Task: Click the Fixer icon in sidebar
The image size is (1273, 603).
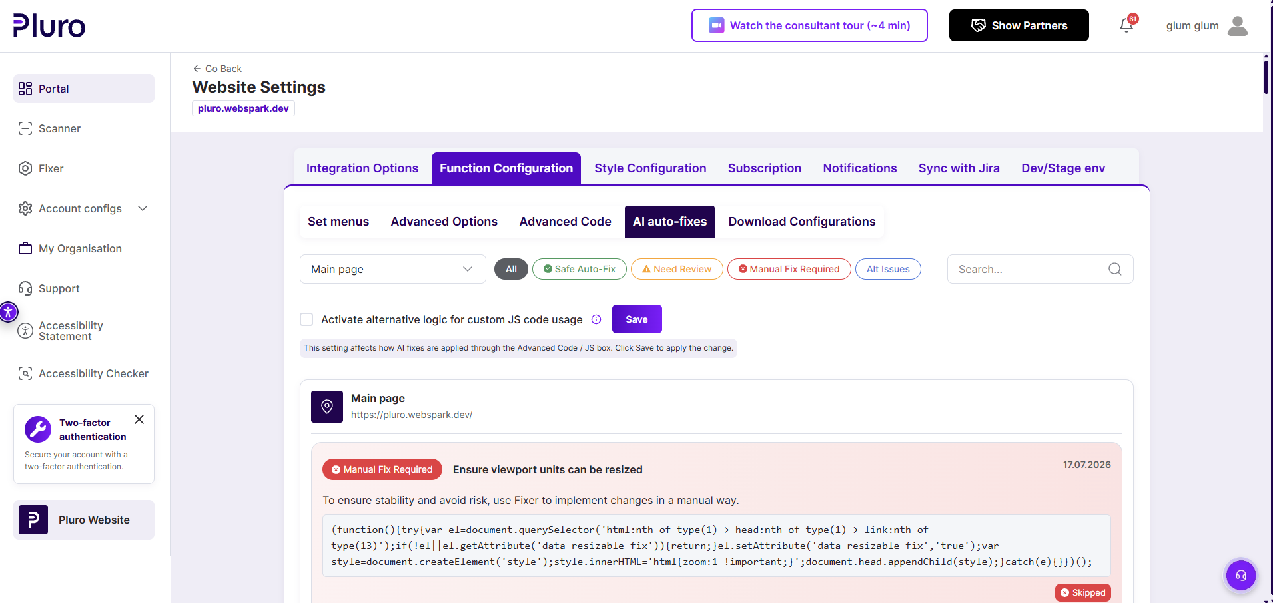Action: (25, 168)
